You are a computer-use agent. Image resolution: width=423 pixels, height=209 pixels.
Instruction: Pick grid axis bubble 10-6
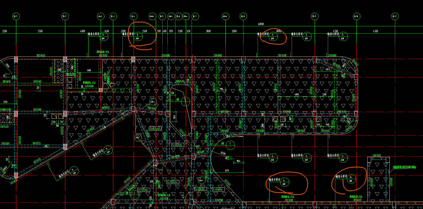178,17
